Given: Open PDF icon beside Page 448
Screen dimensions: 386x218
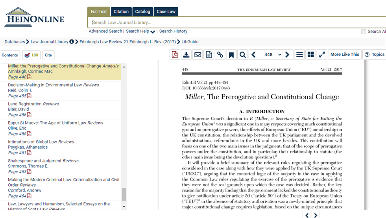Looking at the screenshot, I should point(29,77).
